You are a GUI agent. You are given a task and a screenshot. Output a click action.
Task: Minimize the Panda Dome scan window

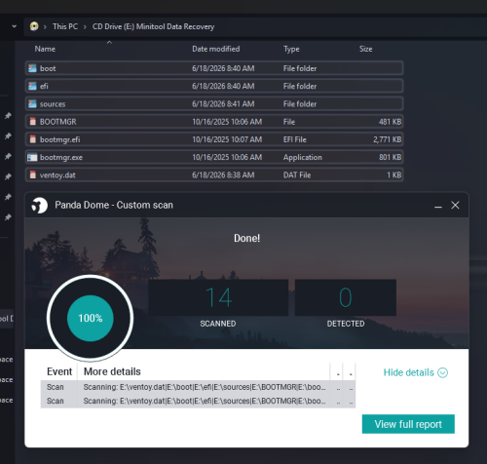438,206
